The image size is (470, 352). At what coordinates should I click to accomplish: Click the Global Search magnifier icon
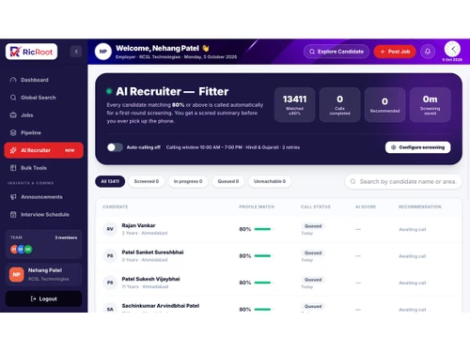(13, 98)
